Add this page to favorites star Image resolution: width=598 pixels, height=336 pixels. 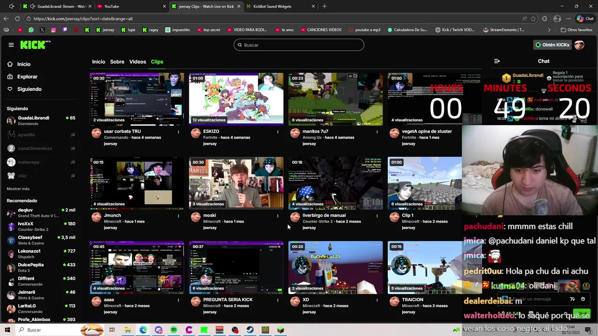coord(533,19)
